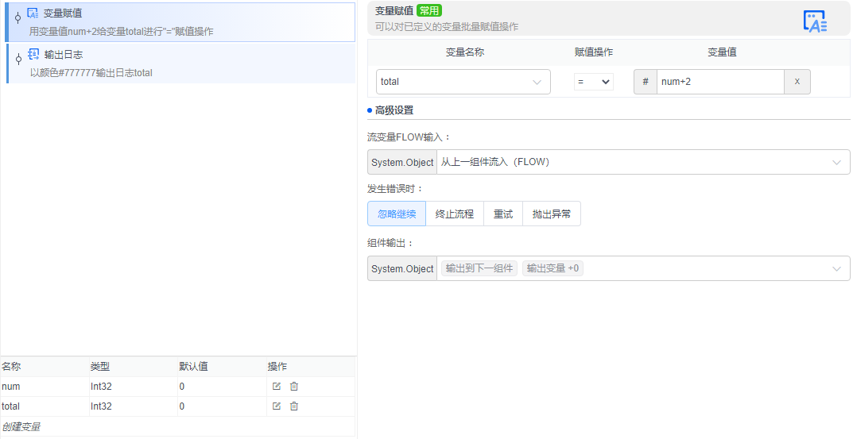Select 重试 error handling option

(503, 214)
